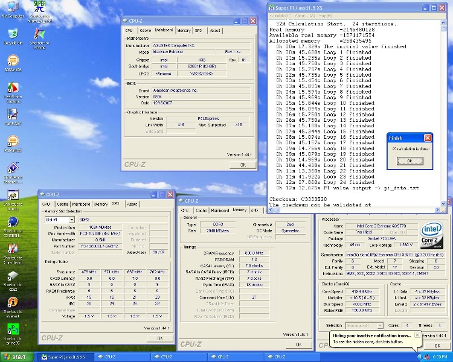Viewport: 453px width, 362px height.
Task: Switch to Cache tab in Memory CPU-Z window
Action: click(x=201, y=211)
